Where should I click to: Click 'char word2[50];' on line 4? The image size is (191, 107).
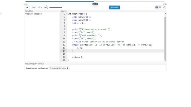click(81, 20)
